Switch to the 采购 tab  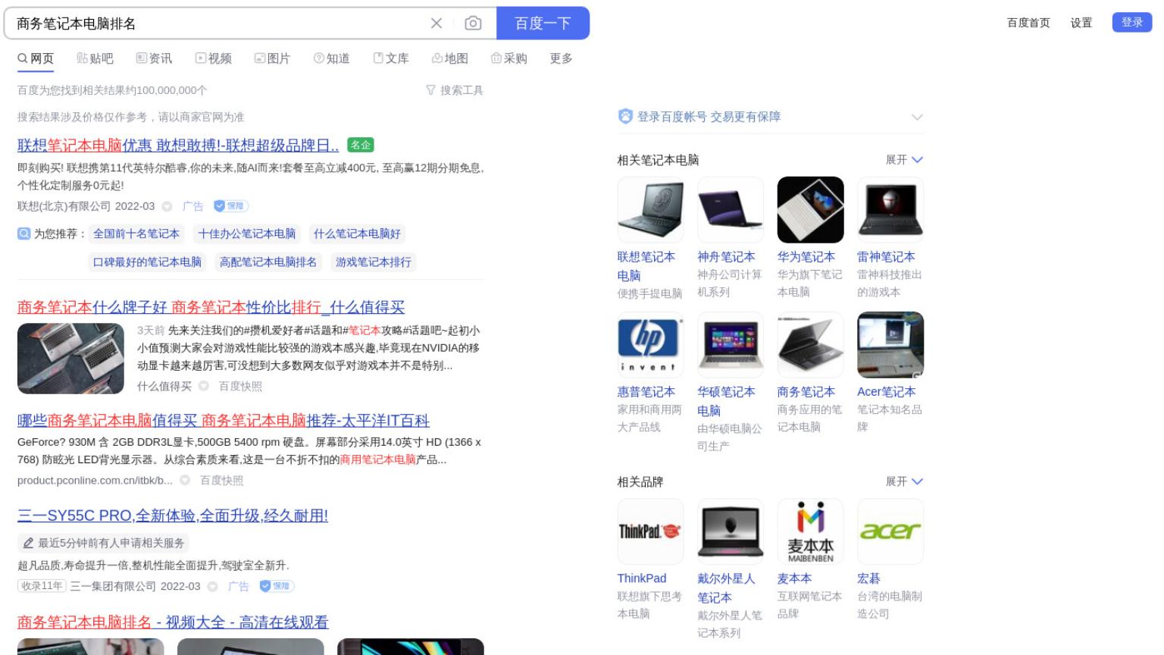[508, 58]
